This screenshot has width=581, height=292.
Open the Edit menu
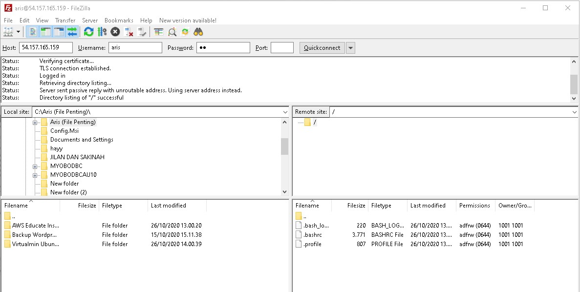[x=24, y=21]
